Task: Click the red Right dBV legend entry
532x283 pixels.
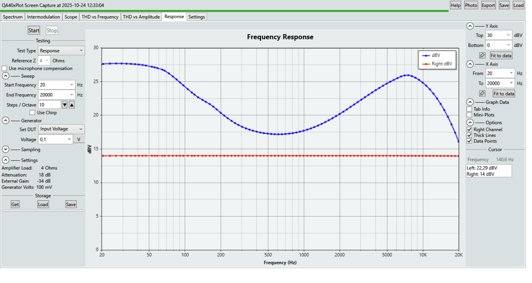Action: (437, 64)
